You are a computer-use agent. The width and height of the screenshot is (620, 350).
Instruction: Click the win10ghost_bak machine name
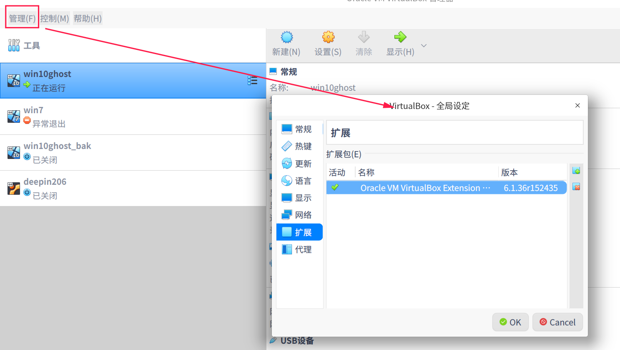57,146
